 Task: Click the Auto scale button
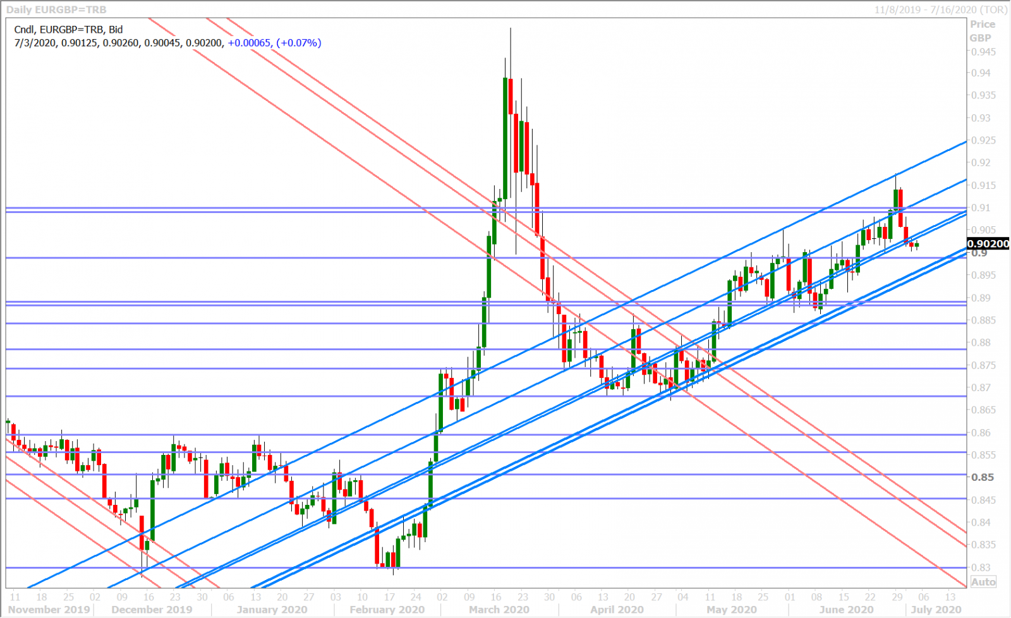tap(983, 582)
